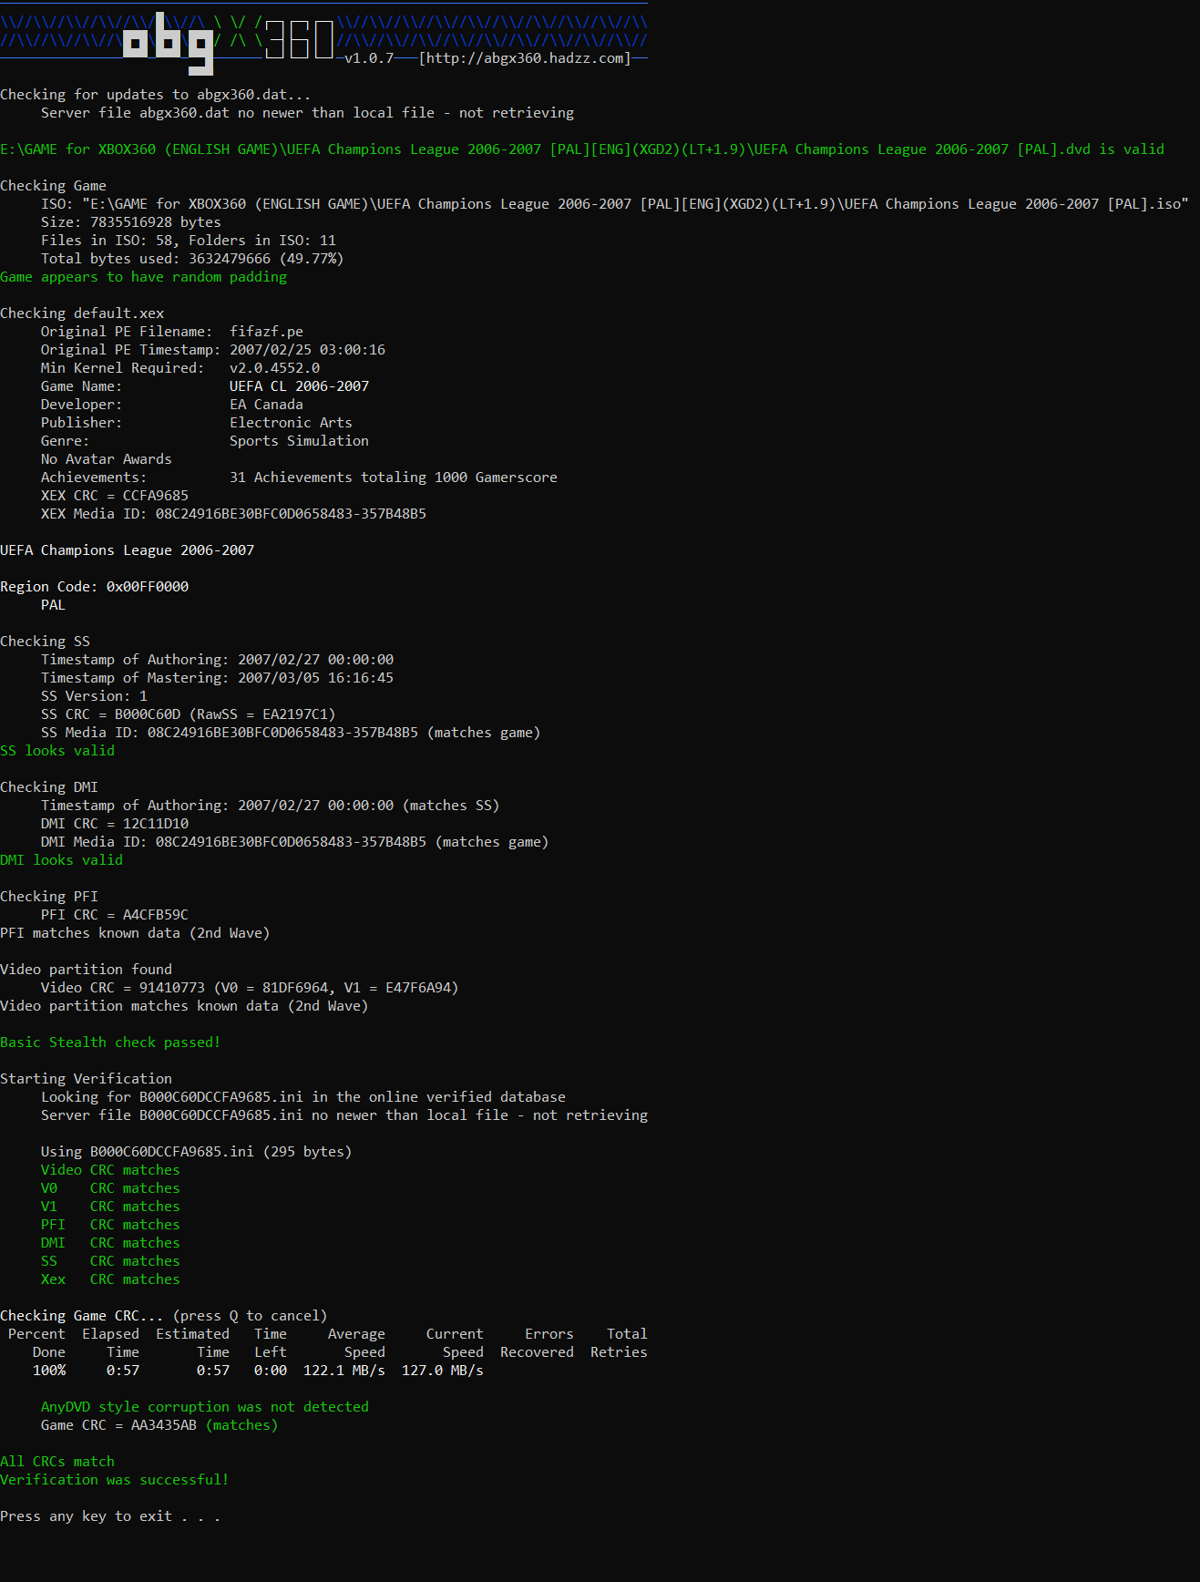The height and width of the screenshot is (1582, 1200).
Task: Click green 'V0 CRC matches' row
Action: coord(110,1188)
